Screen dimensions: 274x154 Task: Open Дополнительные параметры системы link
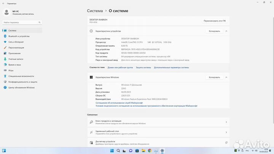[x=171, y=67]
